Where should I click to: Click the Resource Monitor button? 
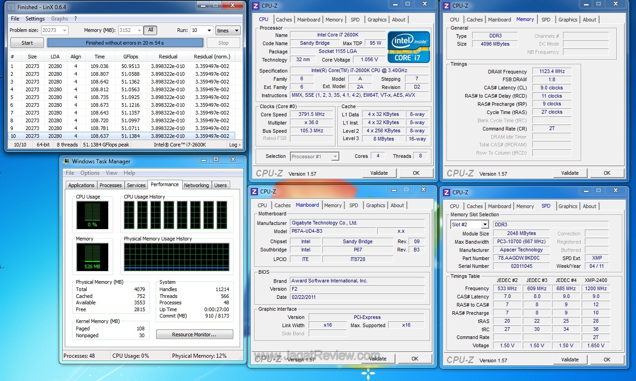(194, 334)
